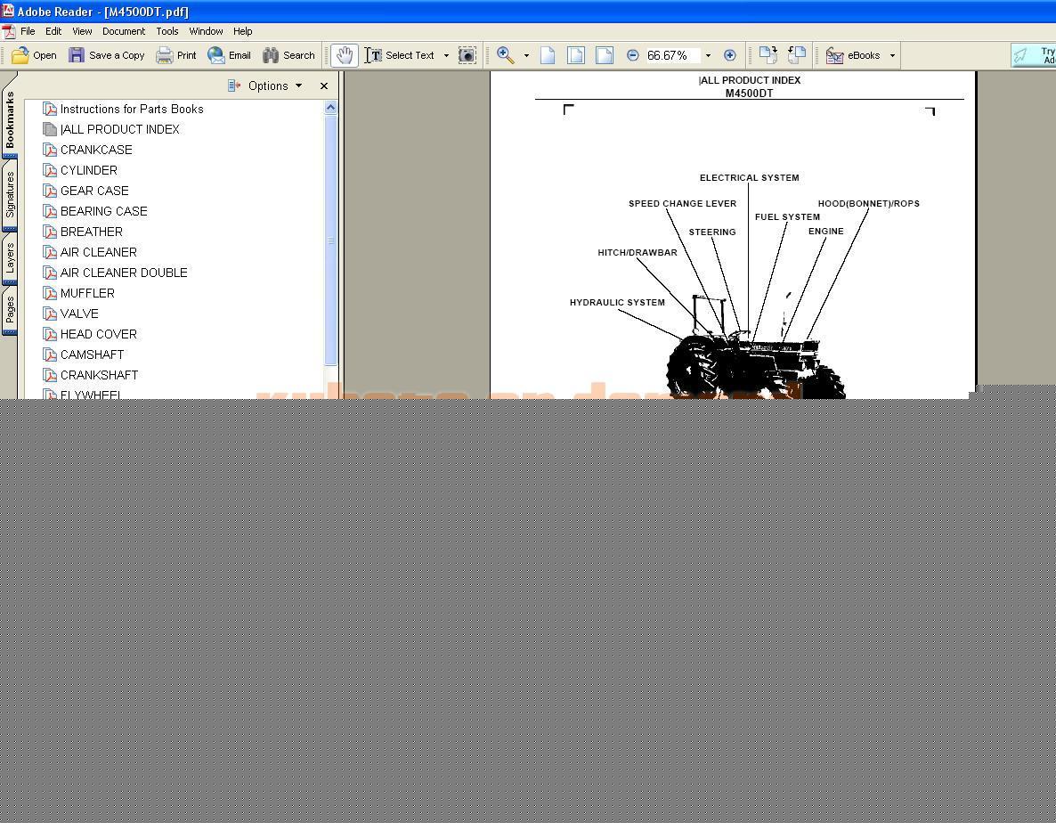Switch to the Signatures side tab
Image resolution: width=1056 pixels, height=823 pixels.
pyautogui.click(x=10, y=195)
